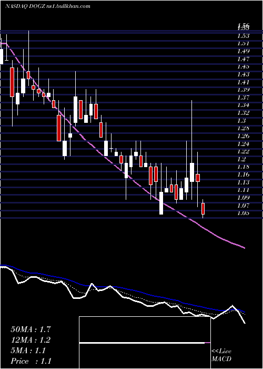This screenshot has width=263, height=369.
Task: Click the 1.3 price axis label
Action: click(241, 121)
